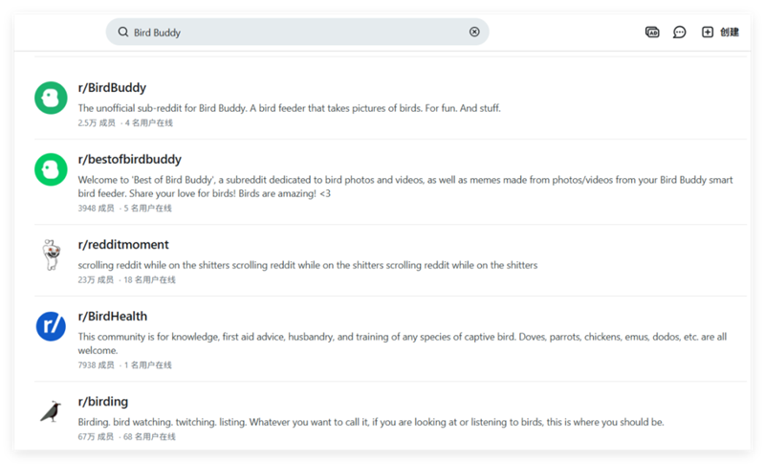
Task: Click the 创建 create button label
Action: tap(730, 32)
